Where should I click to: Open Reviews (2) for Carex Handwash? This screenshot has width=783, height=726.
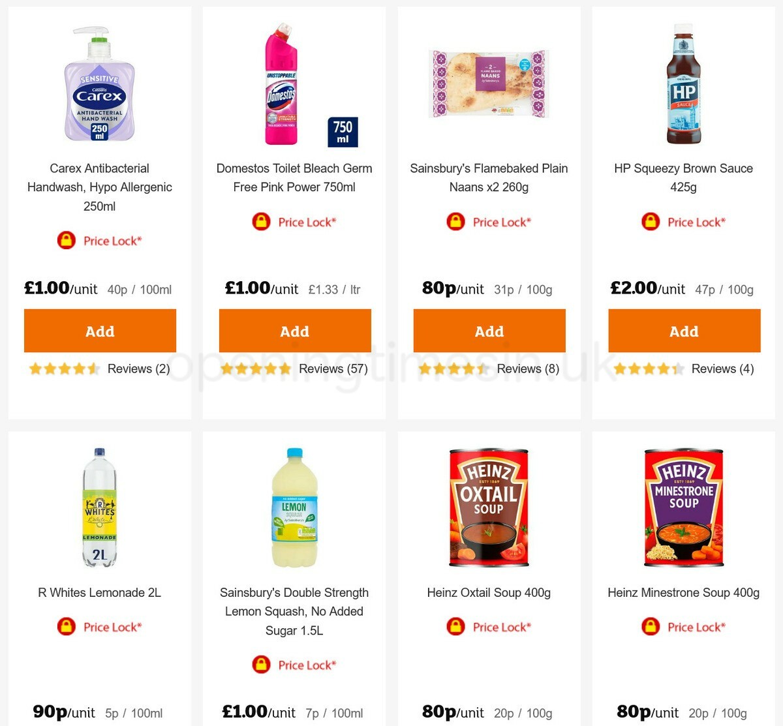pyautogui.click(x=138, y=369)
